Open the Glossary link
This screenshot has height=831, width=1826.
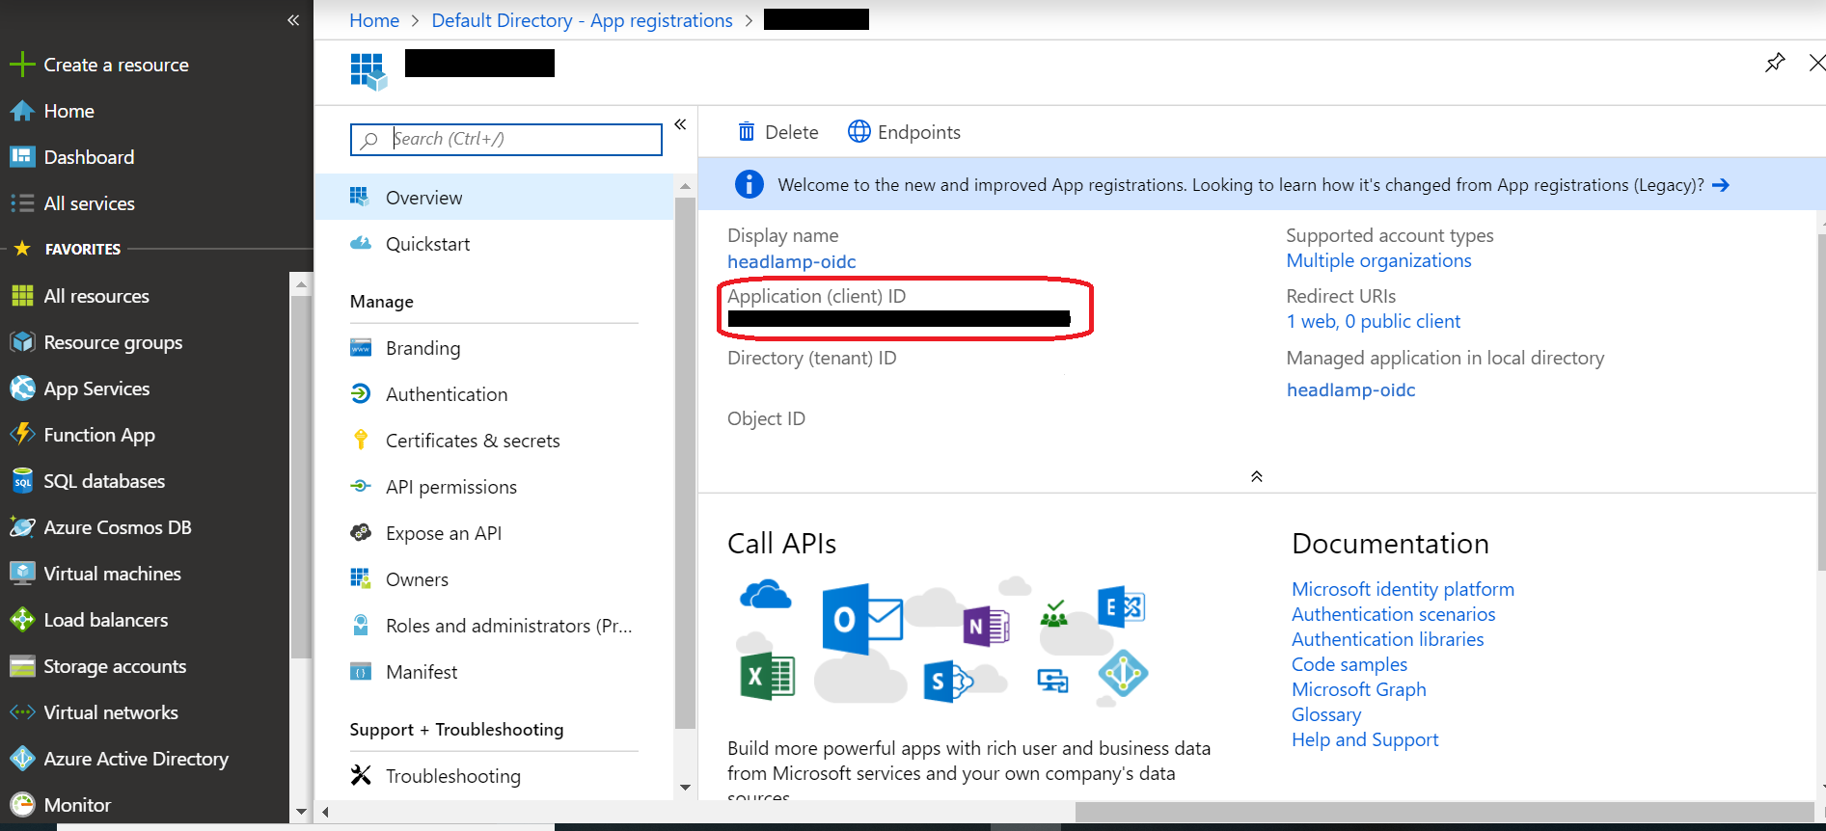[x=1326, y=714]
